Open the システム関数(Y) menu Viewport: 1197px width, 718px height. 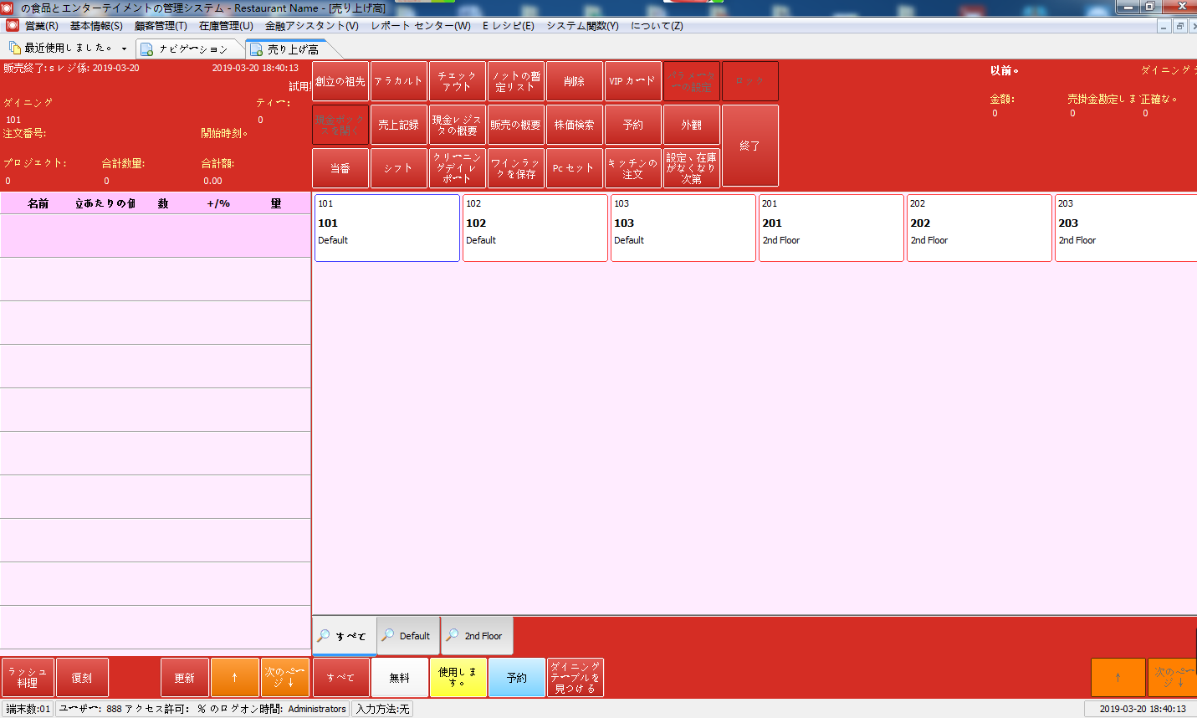pos(583,26)
